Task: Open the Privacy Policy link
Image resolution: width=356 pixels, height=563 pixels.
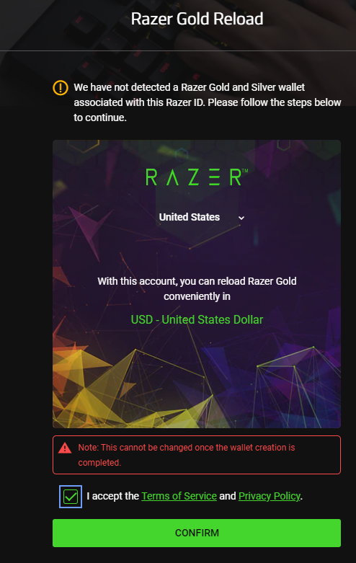Action: [x=270, y=496]
